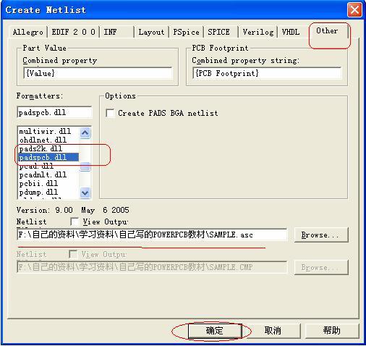Select ohdlnet.dll in formatters list
366x346 pixels.
click(48, 140)
